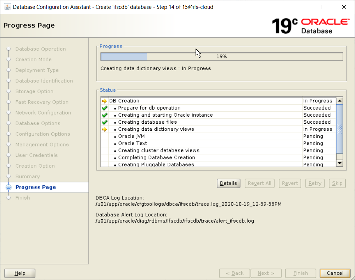Click the yellow arrow beside Creating data dictionary views
Viewport: 355px width, 280px height.
[105, 129]
